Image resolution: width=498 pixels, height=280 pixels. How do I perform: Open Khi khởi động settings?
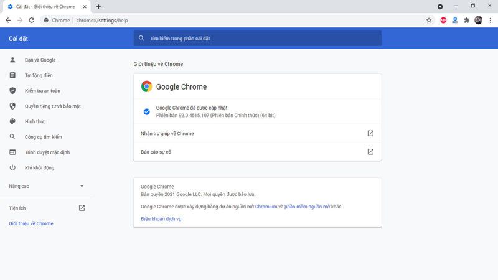(x=40, y=167)
